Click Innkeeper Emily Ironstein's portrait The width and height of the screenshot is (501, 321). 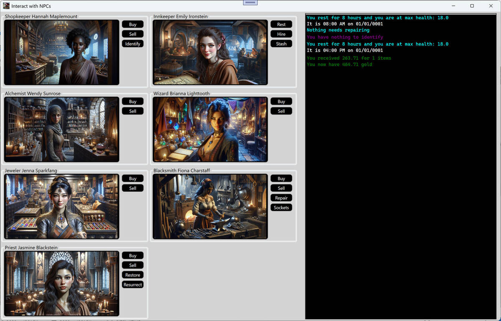click(210, 53)
